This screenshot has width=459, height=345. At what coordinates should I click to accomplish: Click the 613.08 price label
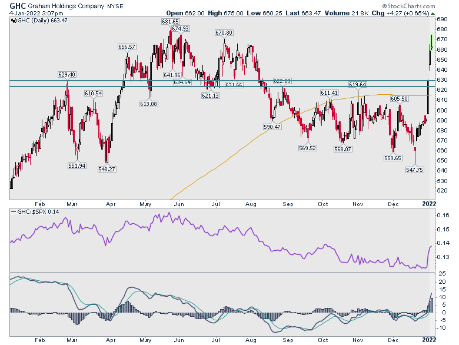click(x=148, y=104)
